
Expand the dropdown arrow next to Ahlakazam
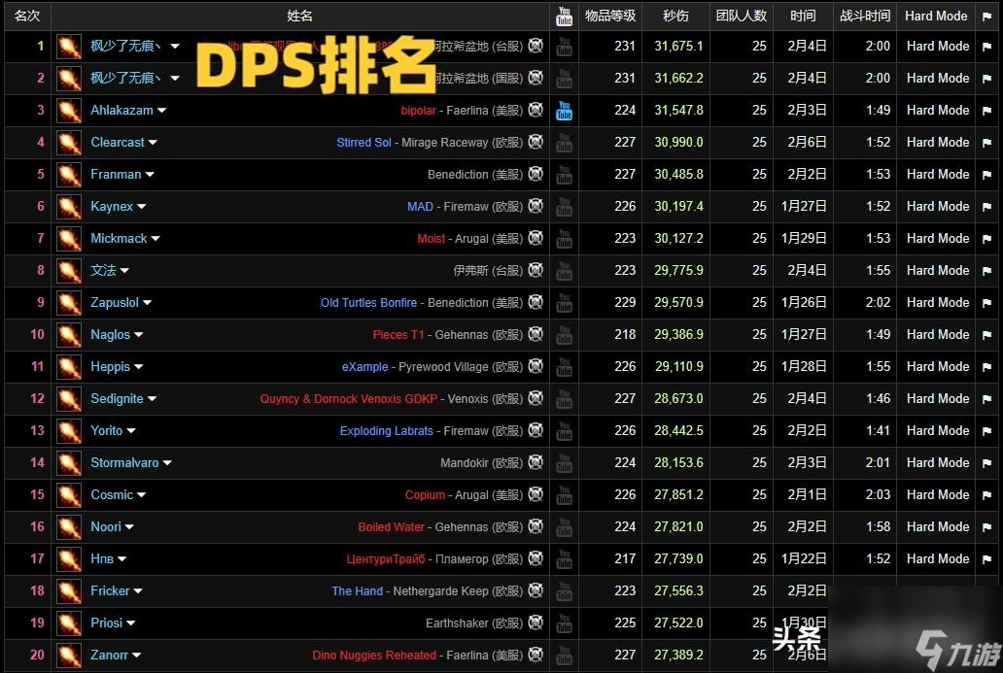(162, 111)
